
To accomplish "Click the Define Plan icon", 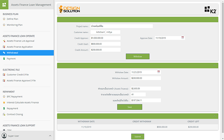I will 4,19.
